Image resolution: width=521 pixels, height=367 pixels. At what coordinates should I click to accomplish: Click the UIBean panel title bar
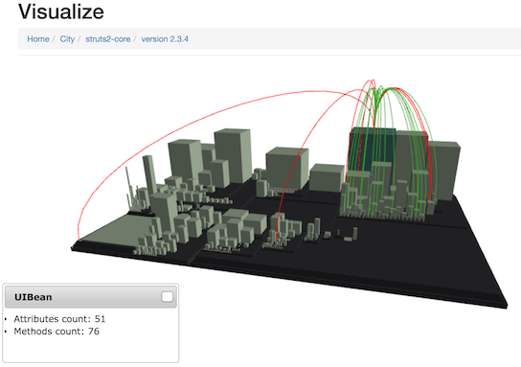(x=91, y=297)
